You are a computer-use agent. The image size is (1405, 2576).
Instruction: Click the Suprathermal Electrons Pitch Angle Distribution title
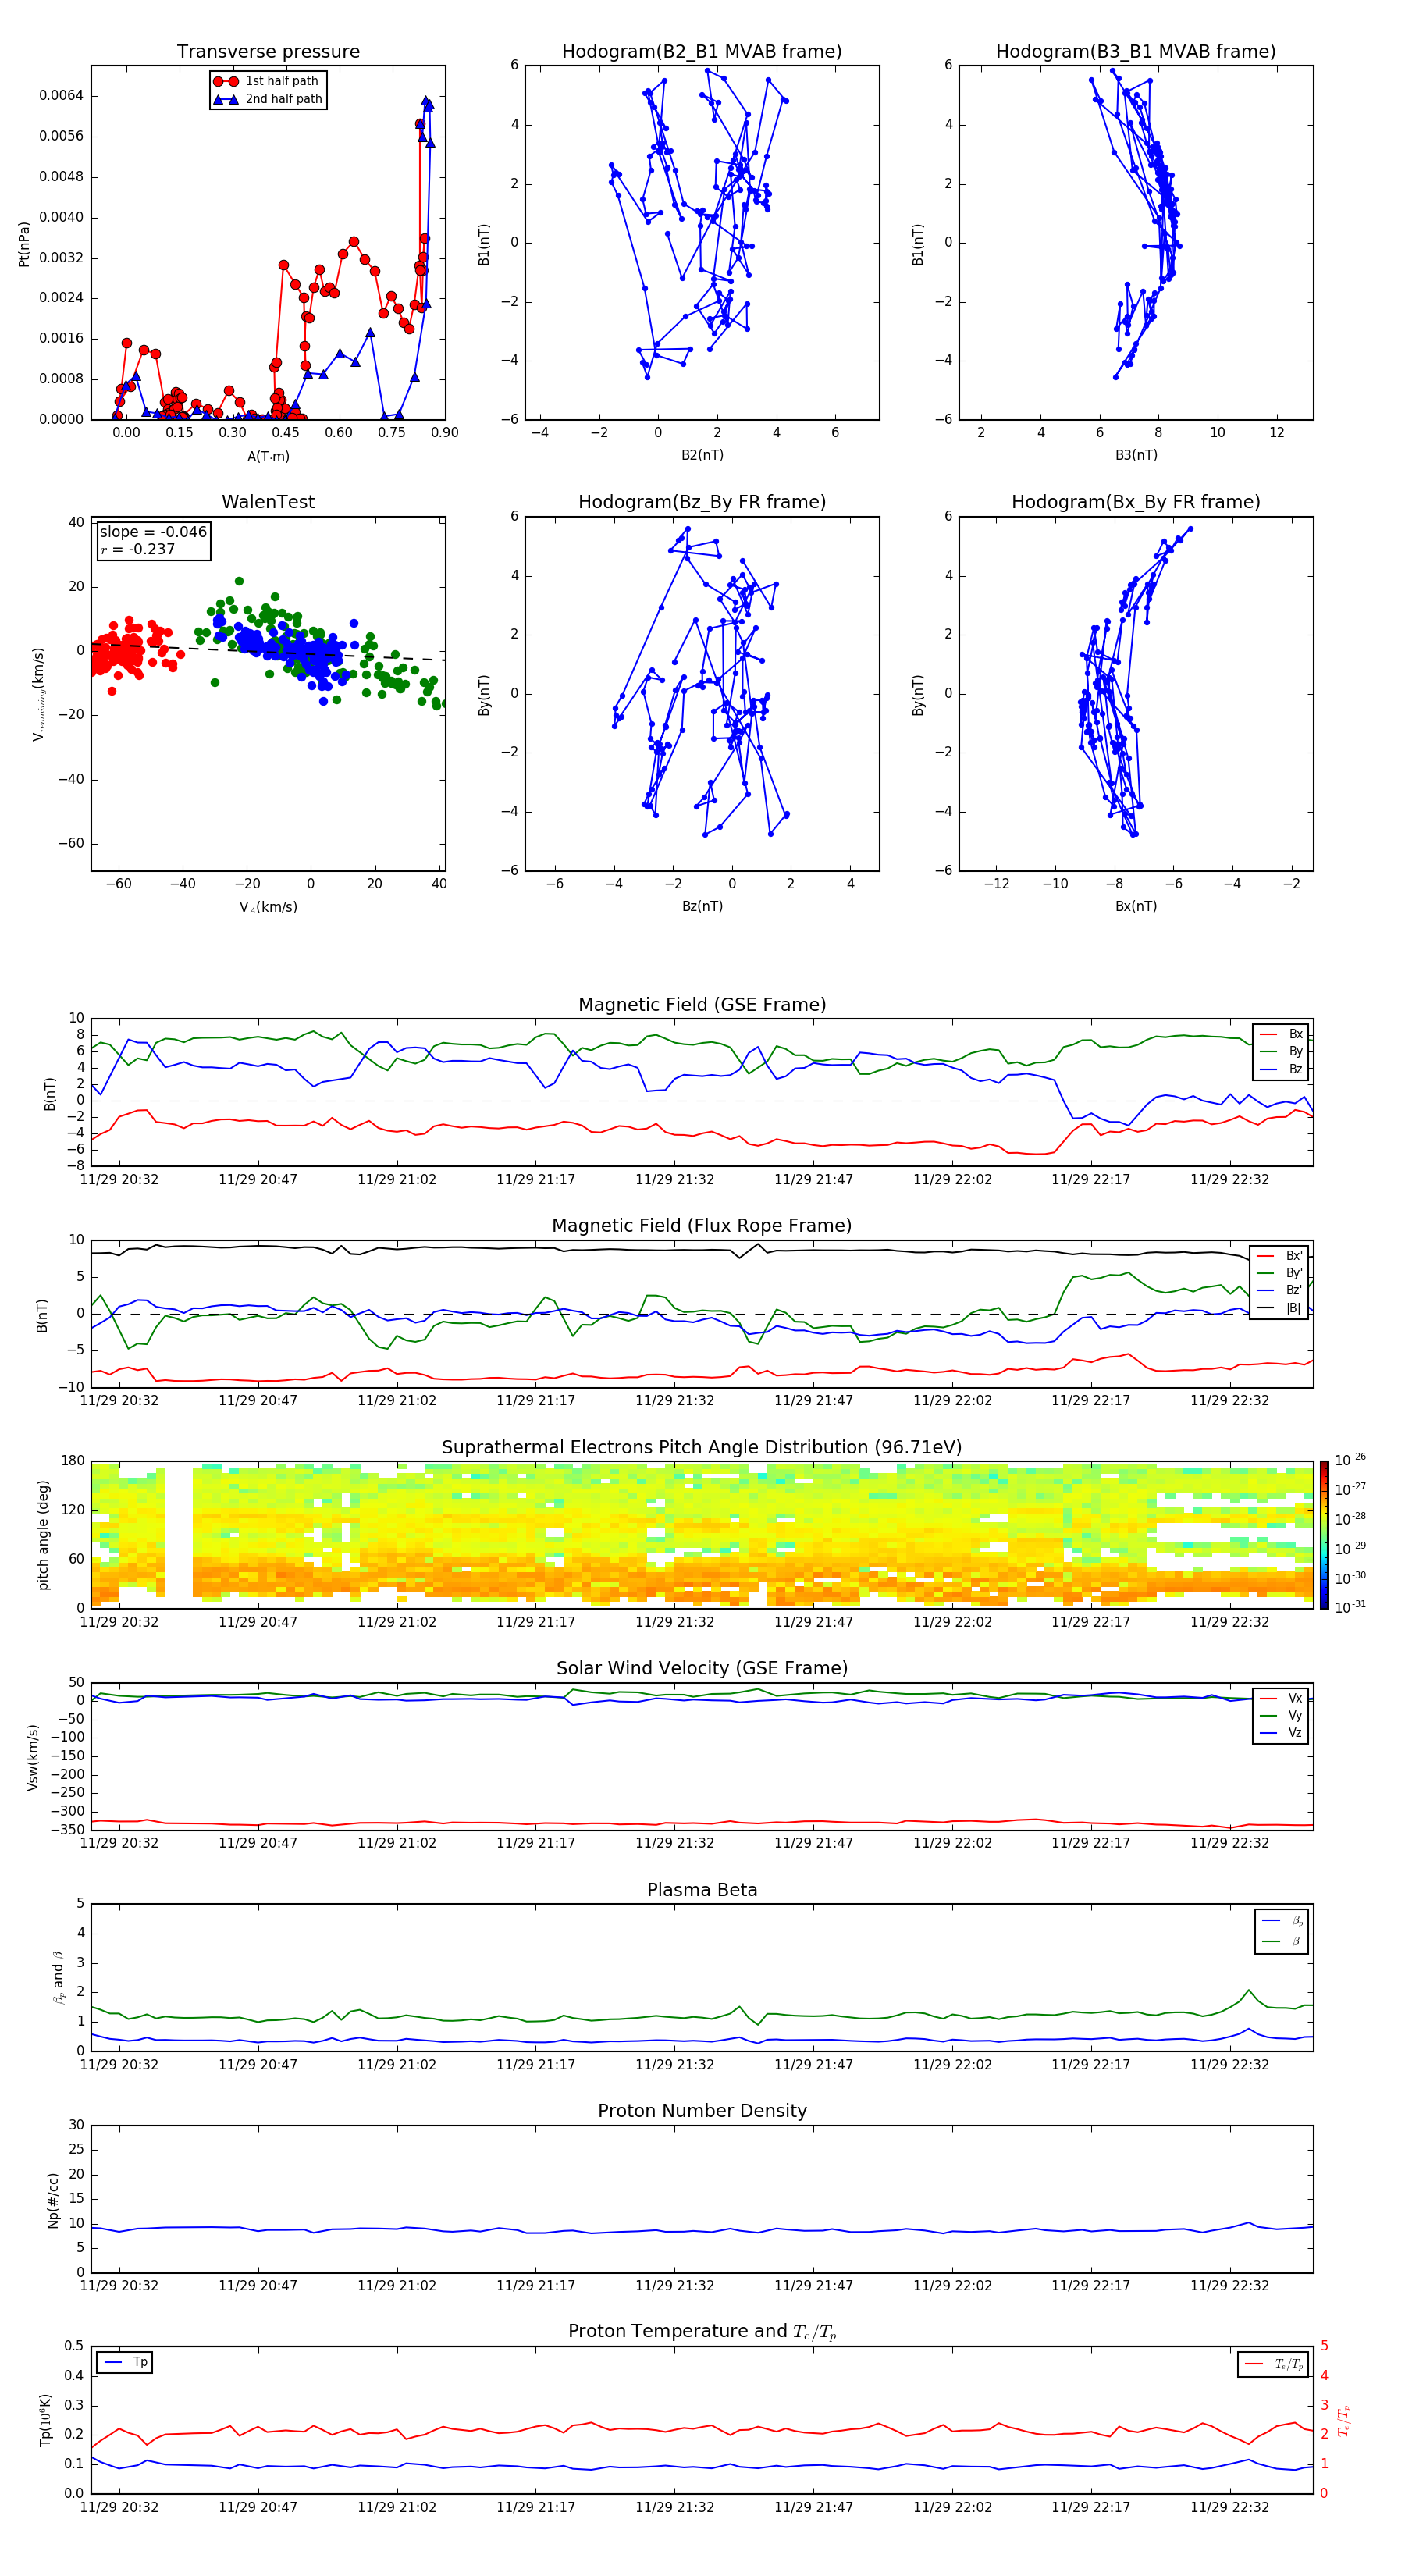pyautogui.click(x=702, y=1448)
